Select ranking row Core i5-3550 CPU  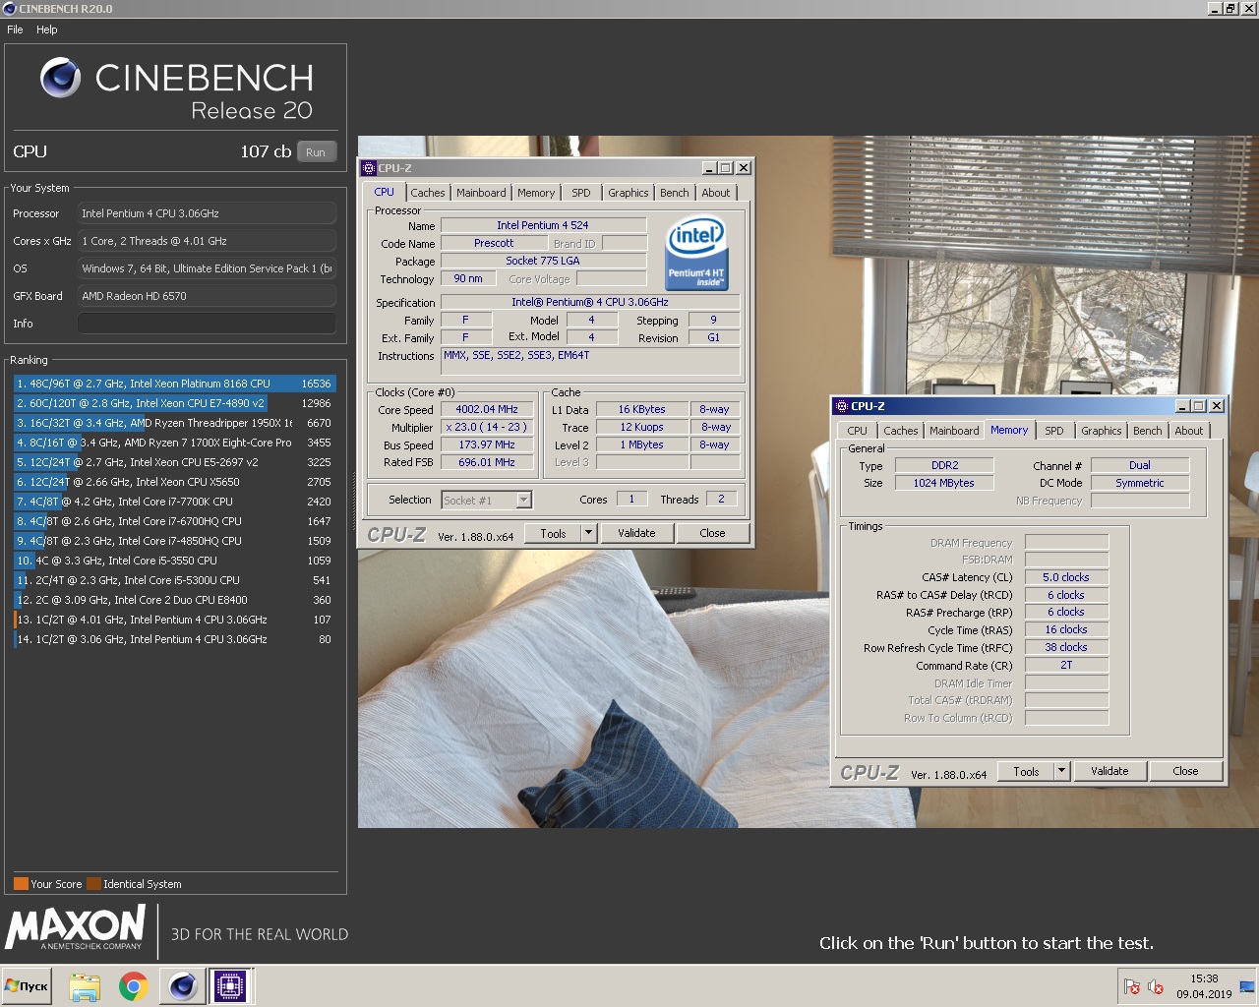pos(174,561)
